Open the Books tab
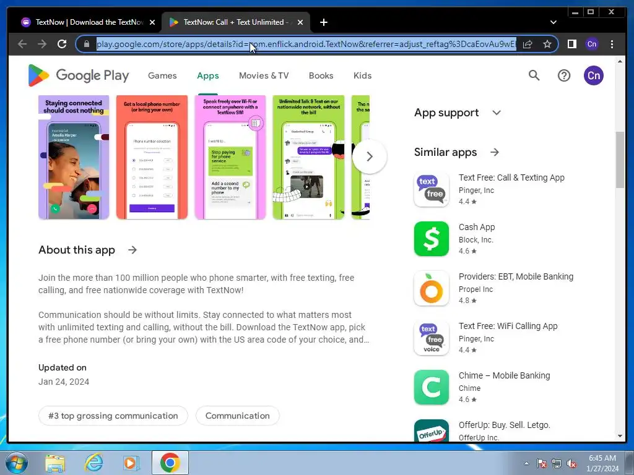The width and height of the screenshot is (634, 475). click(321, 75)
